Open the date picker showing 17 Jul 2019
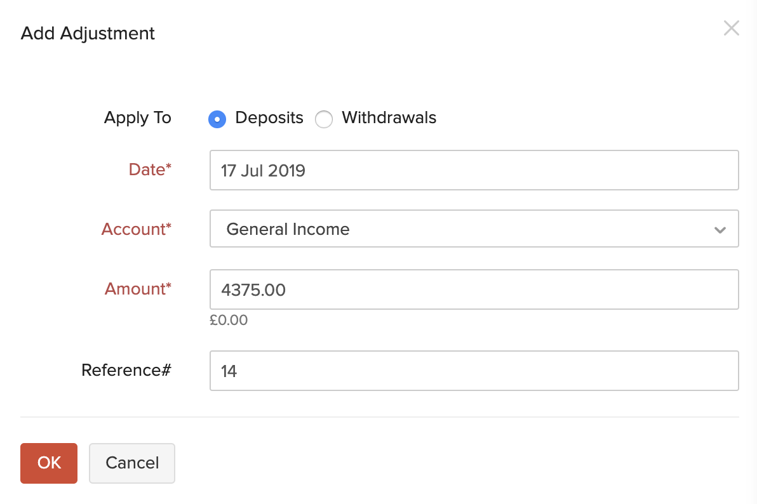Viewport: 757px width, 504px height. [x=474, y=169]
